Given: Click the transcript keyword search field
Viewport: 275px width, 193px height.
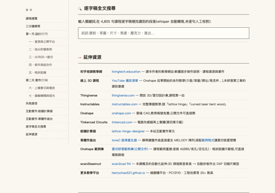Looking at the screenshot, I should click(164, 33).
